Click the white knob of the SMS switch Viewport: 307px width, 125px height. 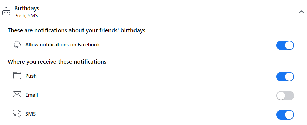[289, 115]
